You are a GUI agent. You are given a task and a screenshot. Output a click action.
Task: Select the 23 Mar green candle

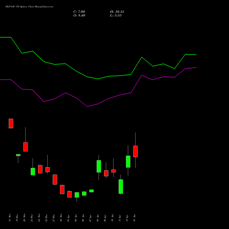tap(33, 172)
